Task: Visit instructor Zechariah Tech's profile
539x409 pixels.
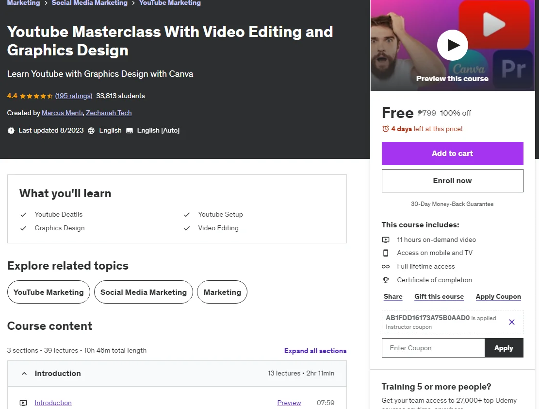Action: 109,113
